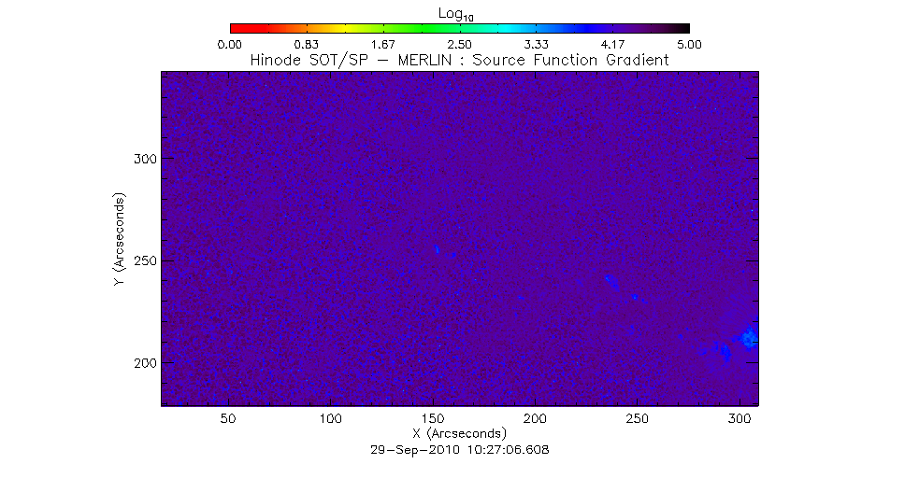Click the 3.33 colorbar tick label
919x478 pixels.
536,44
